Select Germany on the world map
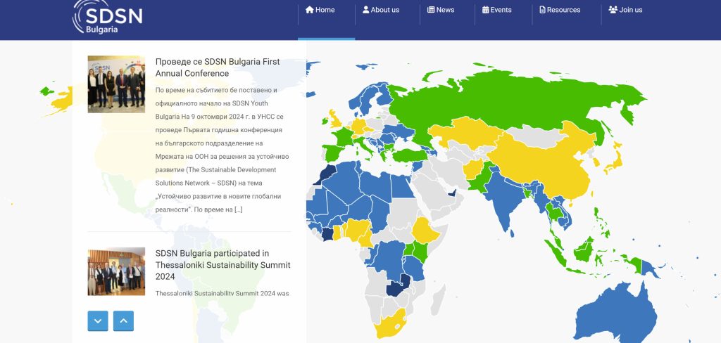 point(358,127)
